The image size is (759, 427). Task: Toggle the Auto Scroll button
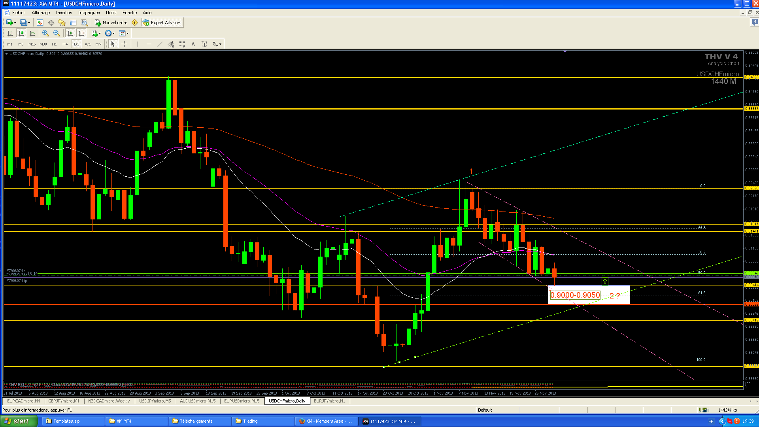(x=70, y=33)
